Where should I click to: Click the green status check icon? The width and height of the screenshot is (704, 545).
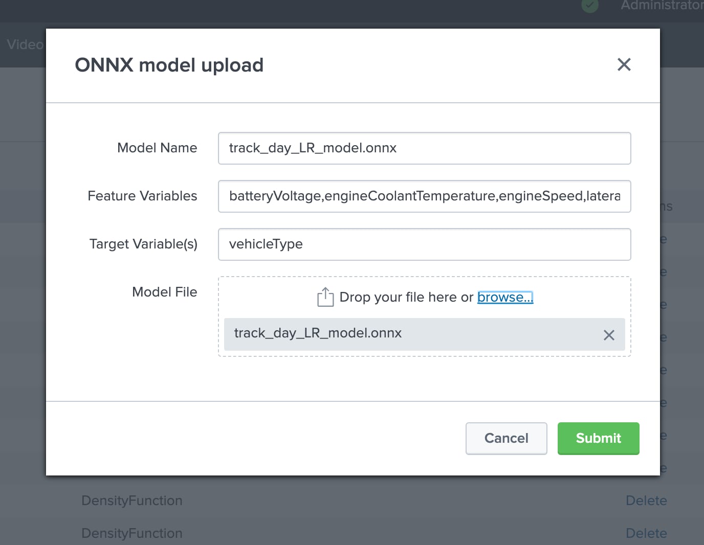(590, 6)
